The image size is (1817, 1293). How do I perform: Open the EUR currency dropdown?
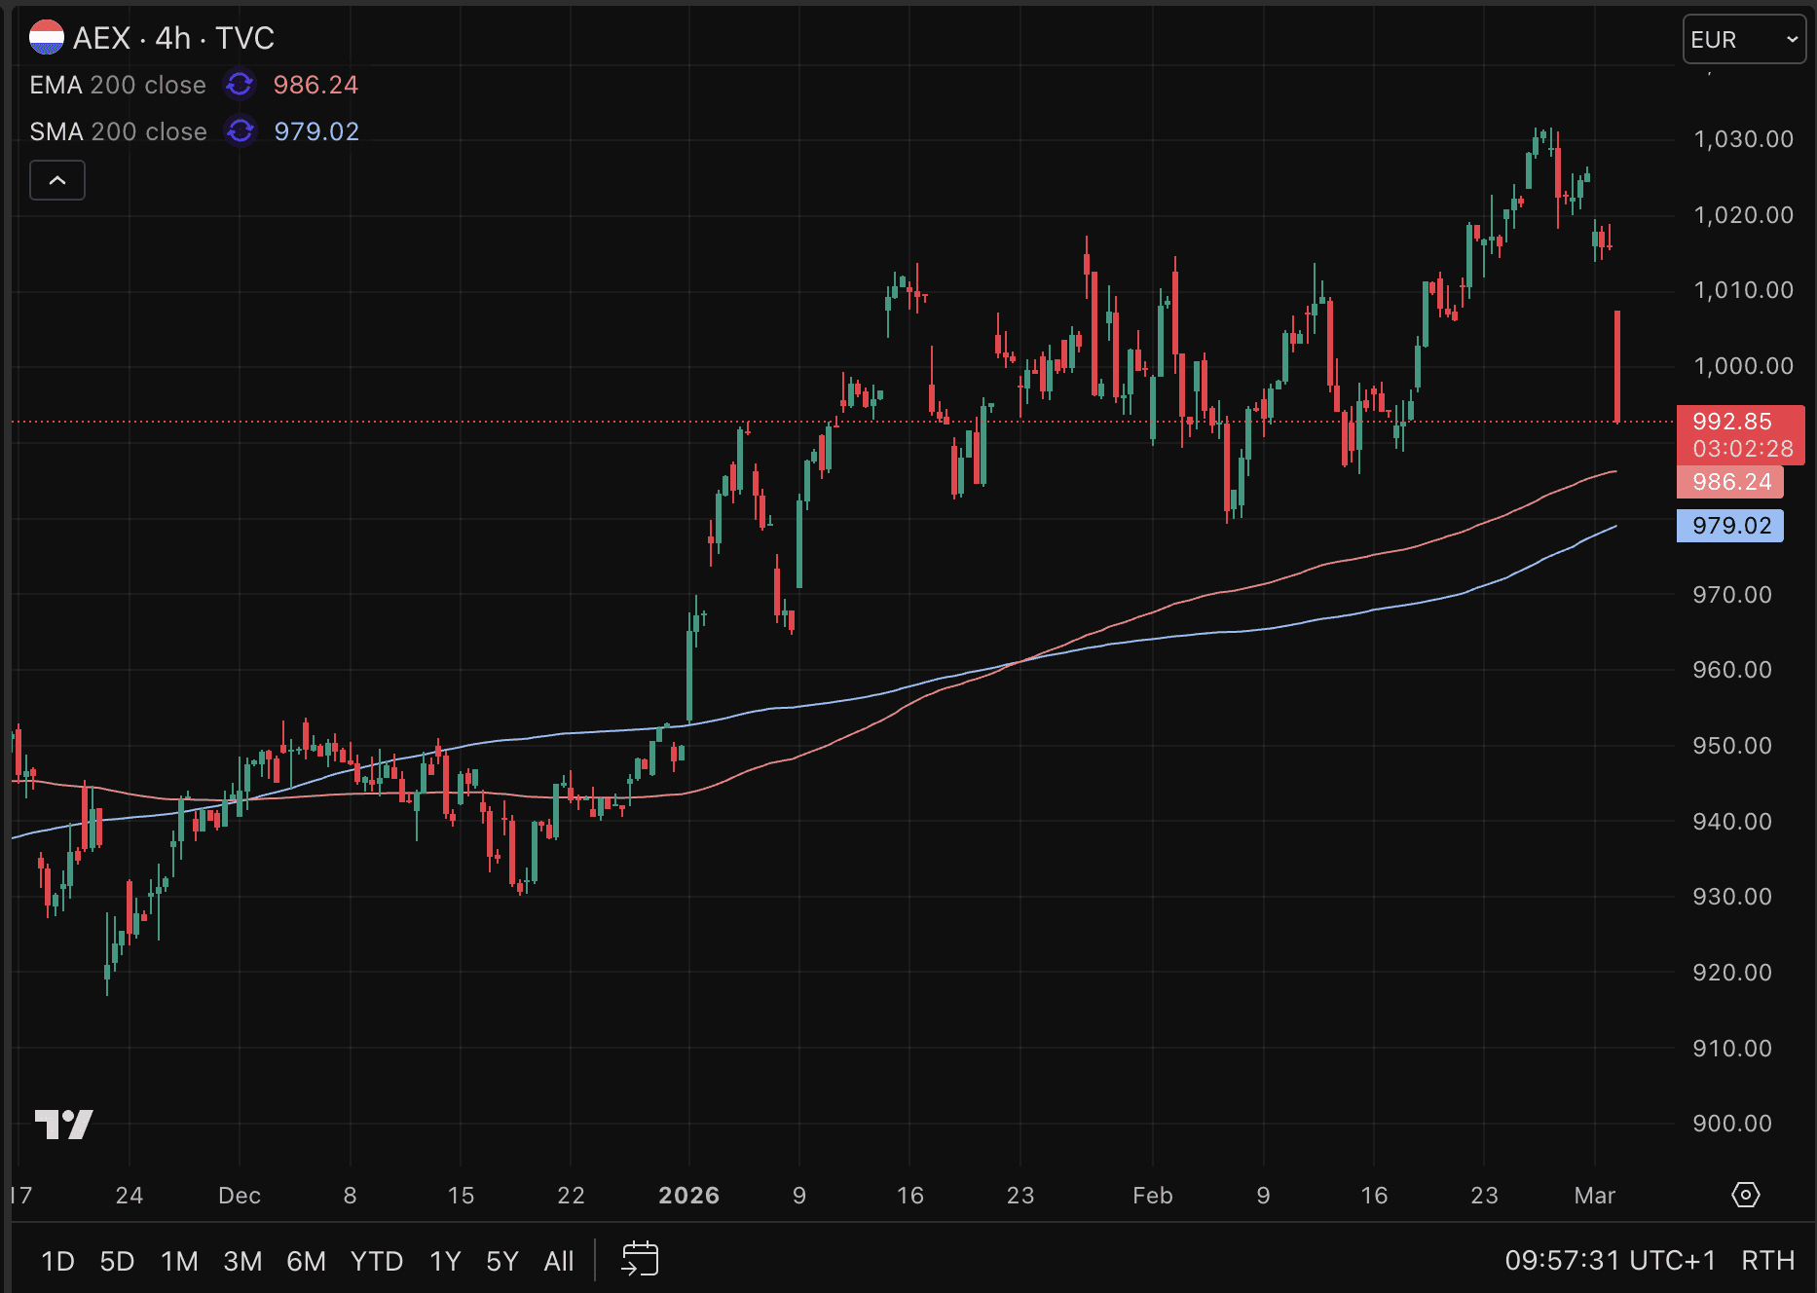1743,40
